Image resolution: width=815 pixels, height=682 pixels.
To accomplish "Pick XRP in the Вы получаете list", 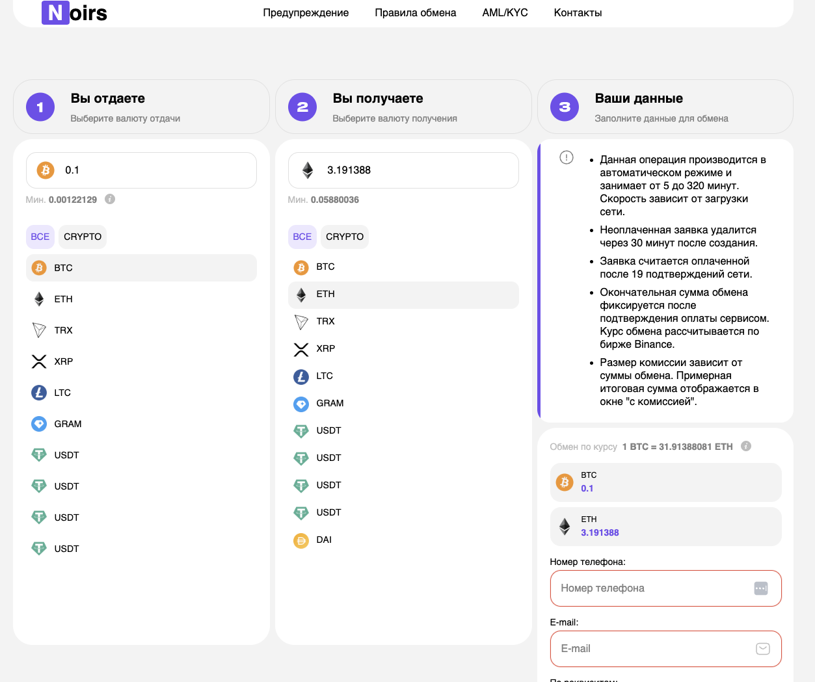I will click(403, 348).
